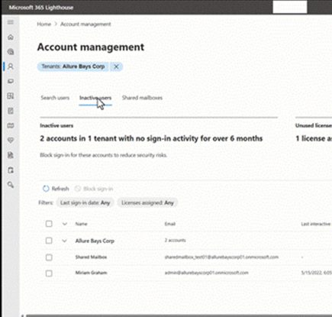Click the Block sign-in button label
The image size is (332, 317).
coord(98,189)
